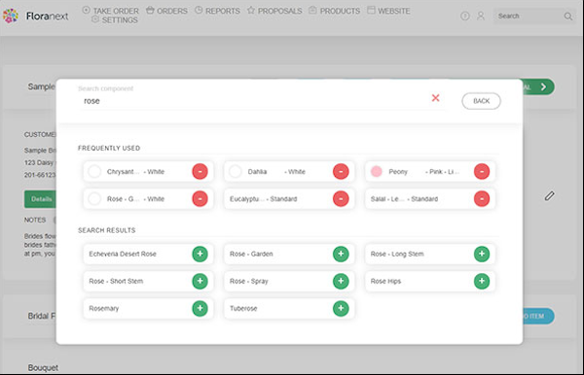
Task: Open the PRODUCTS menu
Action: [x=335, y=11]
